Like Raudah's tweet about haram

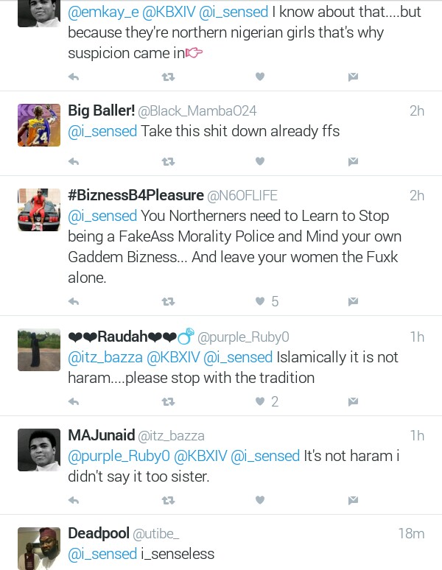coord(260,401)
